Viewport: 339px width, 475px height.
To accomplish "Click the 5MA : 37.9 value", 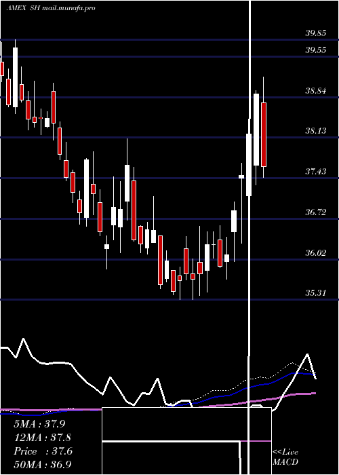I will (39, 424).
